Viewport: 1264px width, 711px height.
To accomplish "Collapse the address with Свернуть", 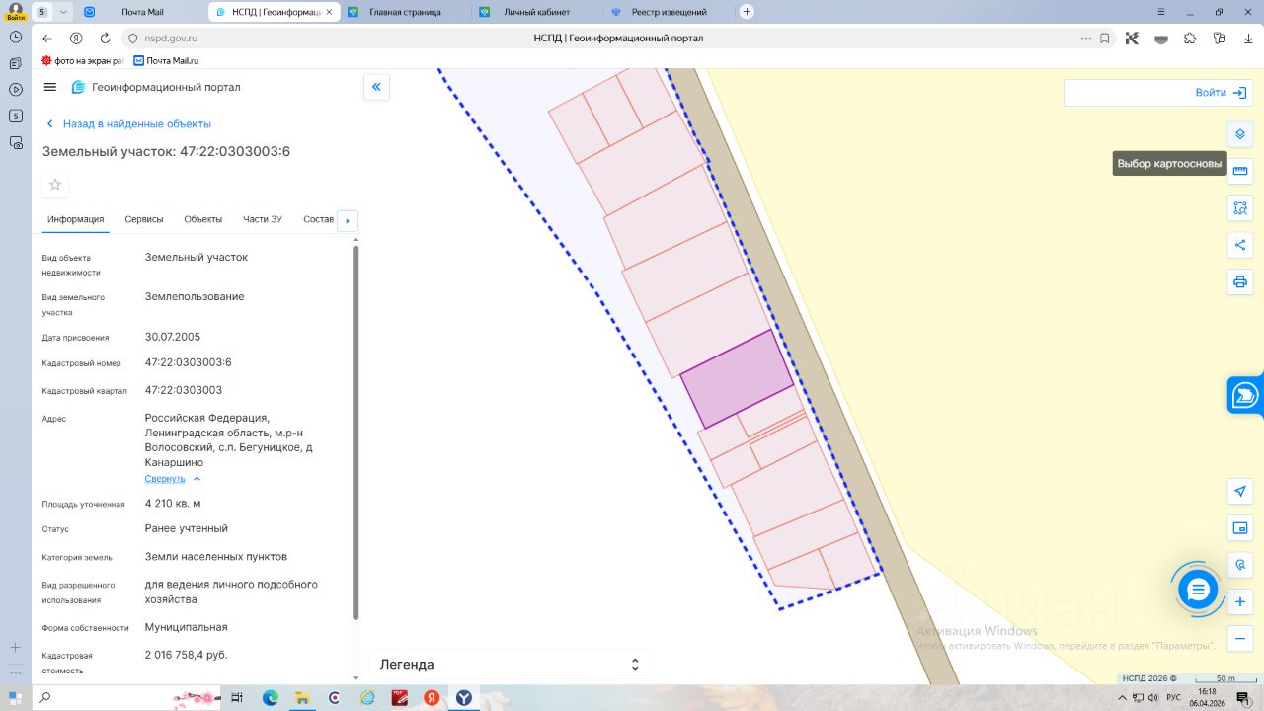I will click(173, 479).
